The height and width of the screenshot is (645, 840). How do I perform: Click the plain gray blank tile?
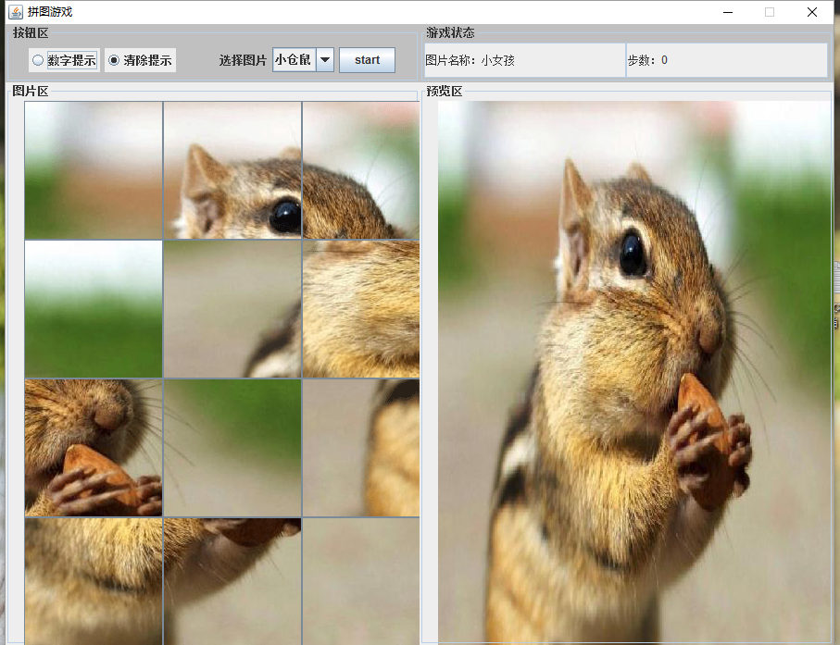[x=361, y=581]
